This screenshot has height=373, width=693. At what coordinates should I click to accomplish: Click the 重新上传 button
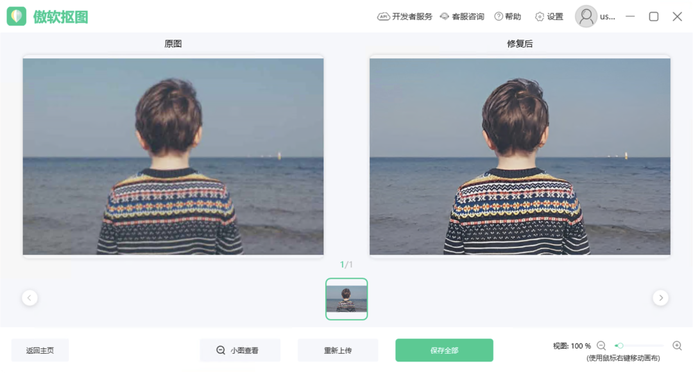(x=338, y=350)
